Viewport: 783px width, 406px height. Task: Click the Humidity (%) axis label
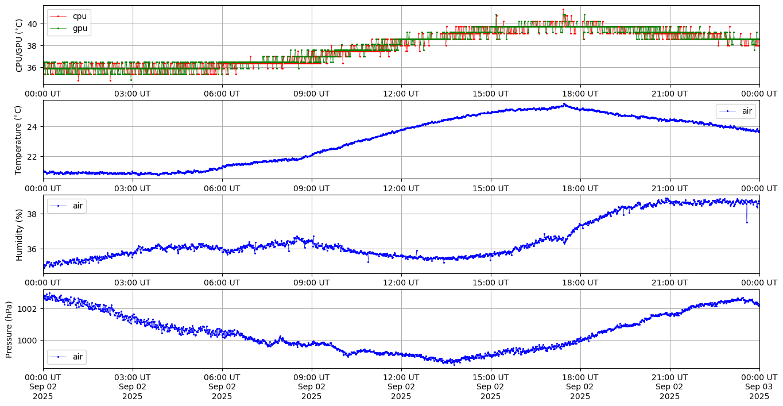click(20, 234)
